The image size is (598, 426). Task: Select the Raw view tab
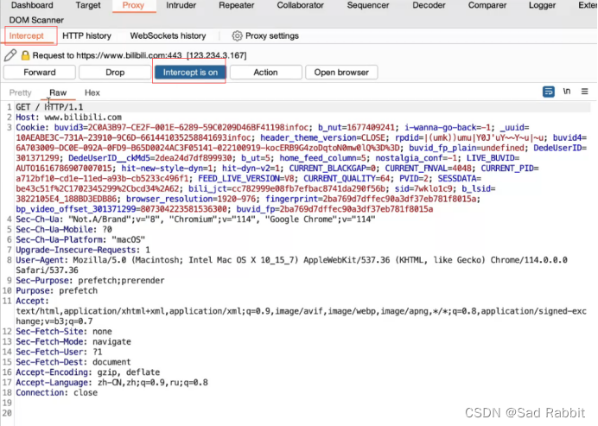58,92
